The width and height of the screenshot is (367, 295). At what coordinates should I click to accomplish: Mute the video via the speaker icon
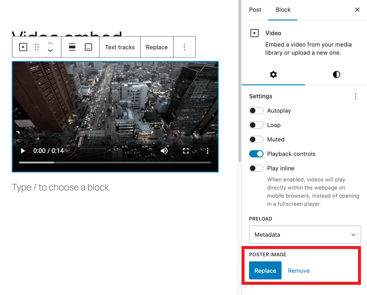point(164,151)
